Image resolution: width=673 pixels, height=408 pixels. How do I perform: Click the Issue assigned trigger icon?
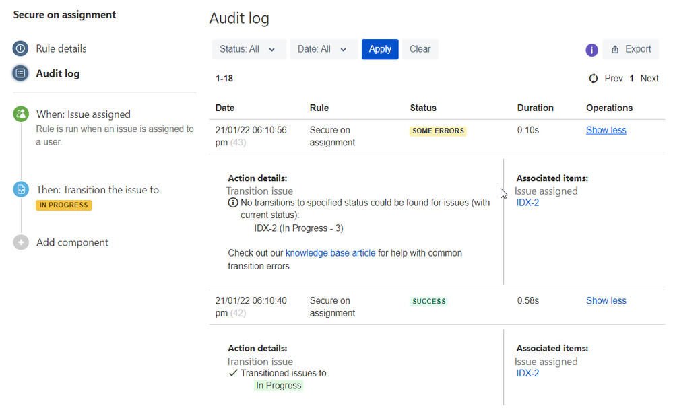21,114
